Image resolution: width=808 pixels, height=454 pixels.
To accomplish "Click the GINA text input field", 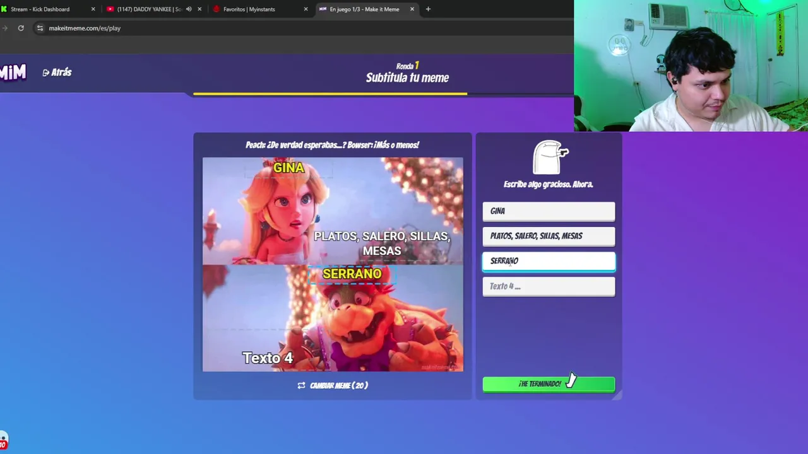I will click(549, 211).
